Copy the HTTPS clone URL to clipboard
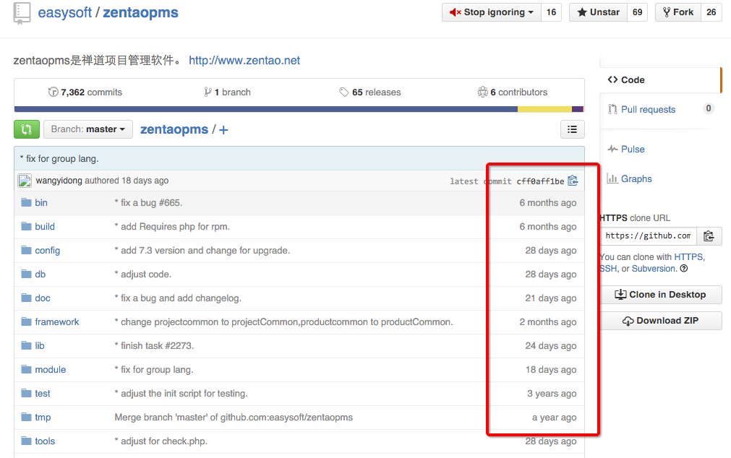The width and height of the screenshot is (731, 458). tap(709, 236)
